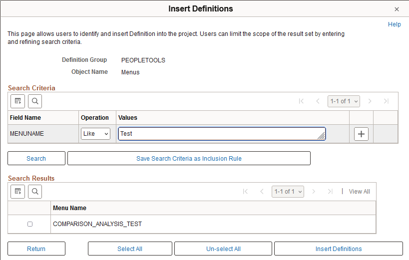Viewport: 409px width, 260px height.
Task: Click into the Values text field
Action: pos(220,134)
